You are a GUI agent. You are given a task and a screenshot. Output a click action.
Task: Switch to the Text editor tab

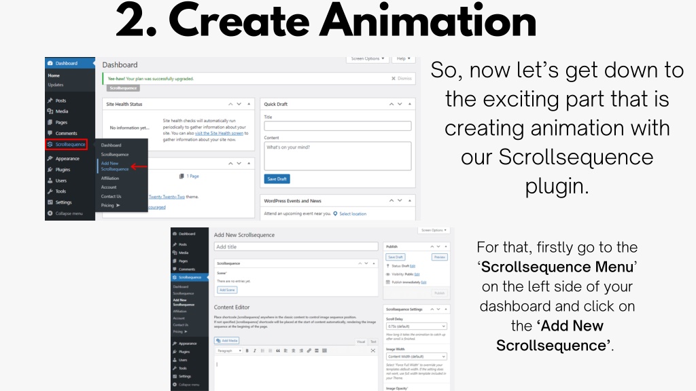coord(373,342)
